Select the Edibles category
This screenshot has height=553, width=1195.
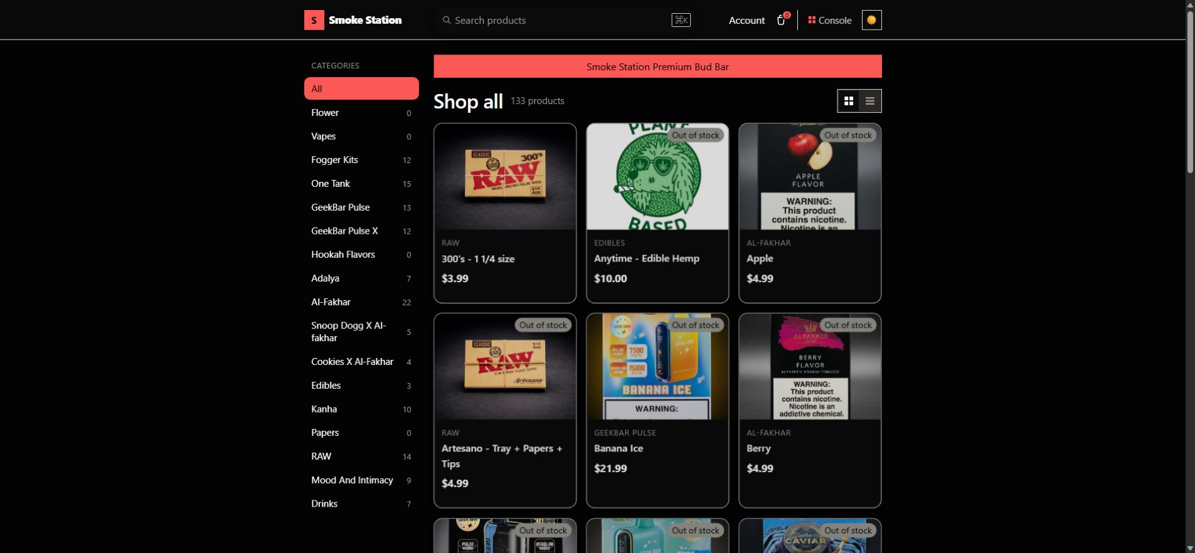click(x=361, y=386)
